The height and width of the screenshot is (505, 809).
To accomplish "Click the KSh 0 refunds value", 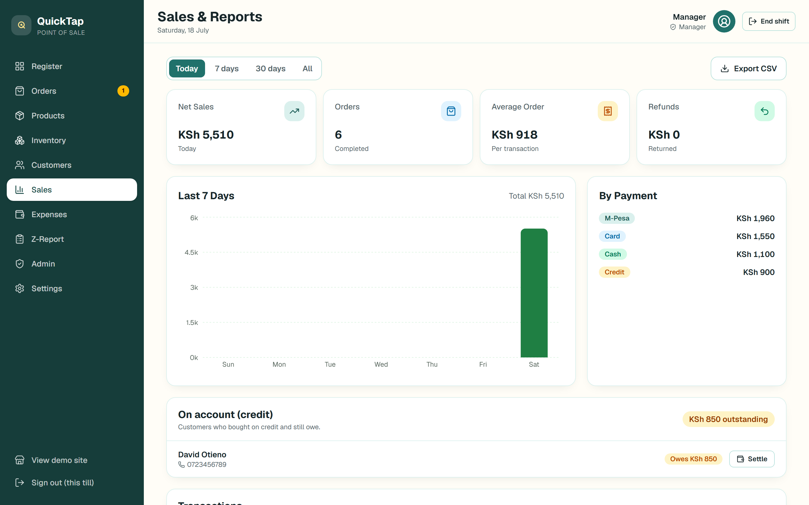I will (x=664, y=135).
